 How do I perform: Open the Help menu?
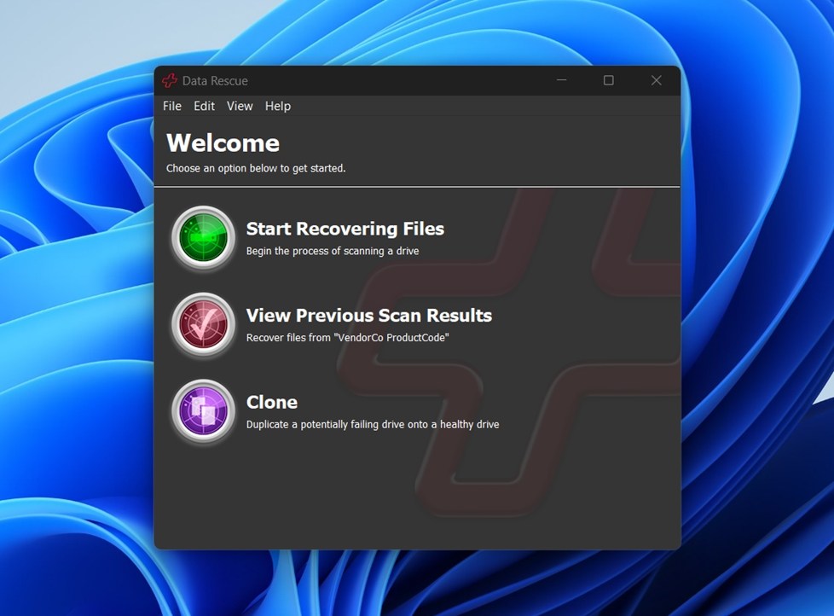(x=277, y=106)
